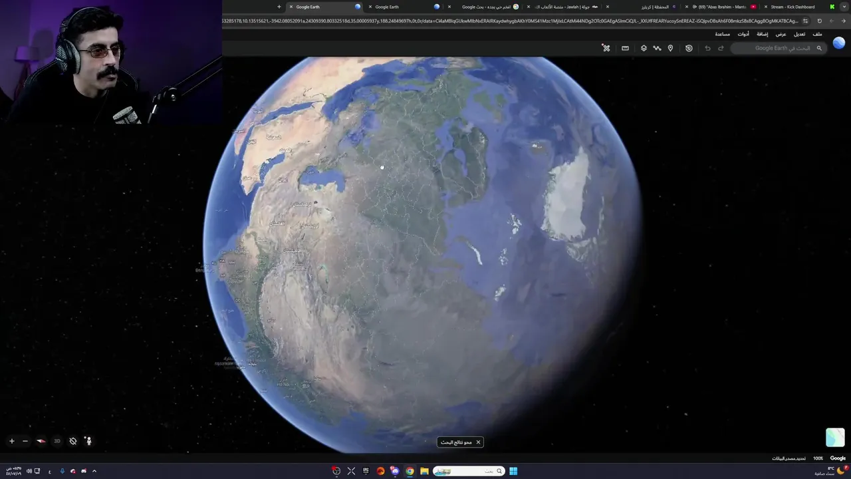Open the تعديل (Edit) menu

click(799, 34)
